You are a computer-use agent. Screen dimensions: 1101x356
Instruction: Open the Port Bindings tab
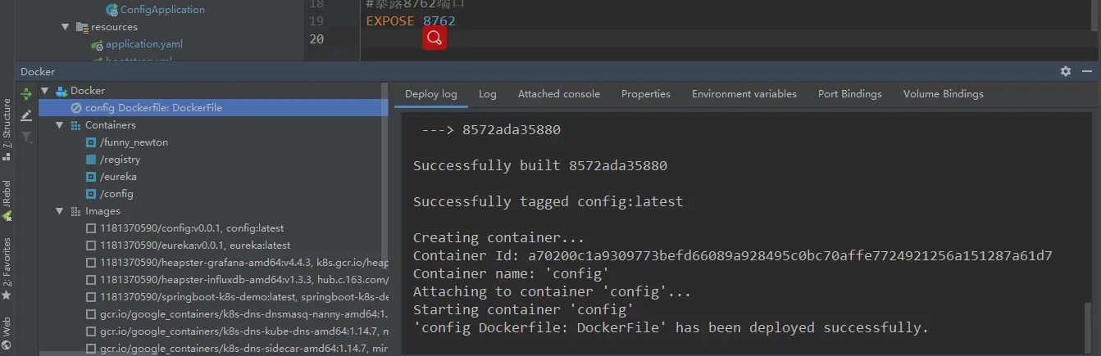(x=849, y=94)
